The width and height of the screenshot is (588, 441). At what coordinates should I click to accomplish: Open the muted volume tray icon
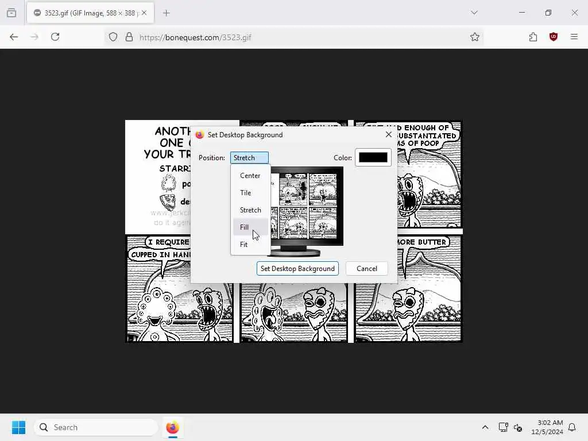518,427
